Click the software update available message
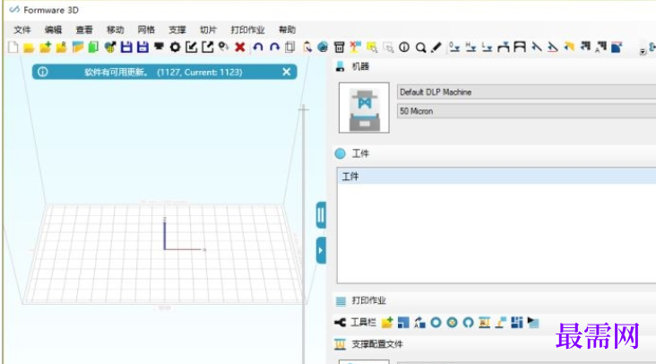The height and width of the screenshot is (364, 656). [x=163, y=72]
